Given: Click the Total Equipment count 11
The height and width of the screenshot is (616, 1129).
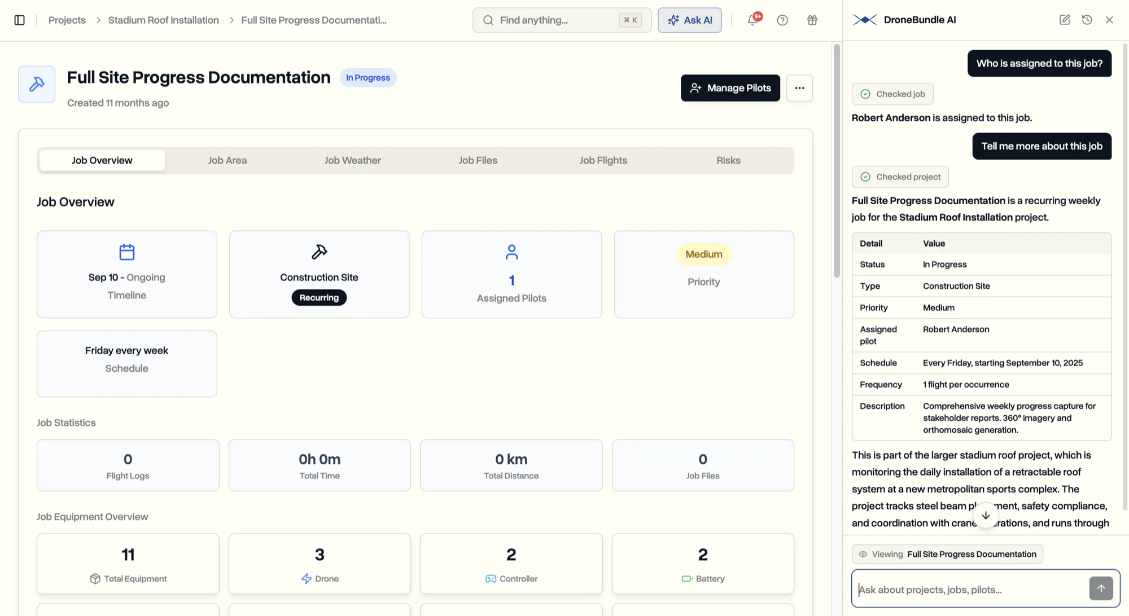Looking at the screenshot, I should 128,555.
